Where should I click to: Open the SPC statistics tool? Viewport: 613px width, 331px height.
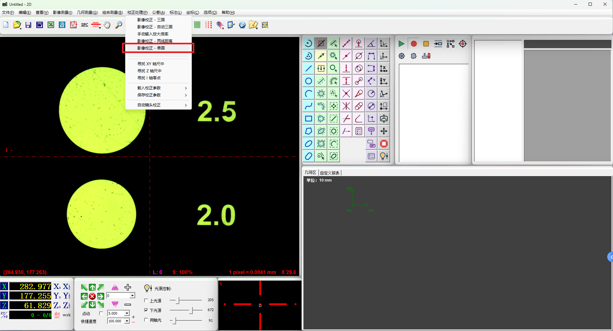(85, 25)
